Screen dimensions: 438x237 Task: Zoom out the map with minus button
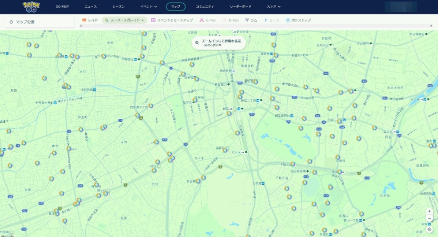pos(430,218)
